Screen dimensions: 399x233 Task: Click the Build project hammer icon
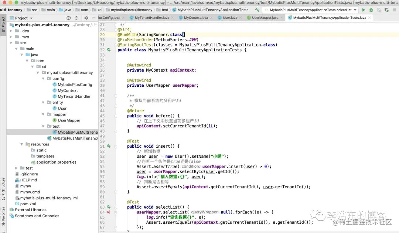coord(257,10)
